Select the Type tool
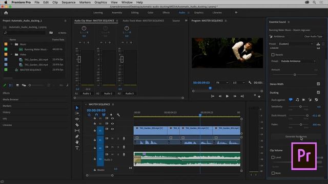Viewport: 328px width, 184px height. [x=77, y=148]
